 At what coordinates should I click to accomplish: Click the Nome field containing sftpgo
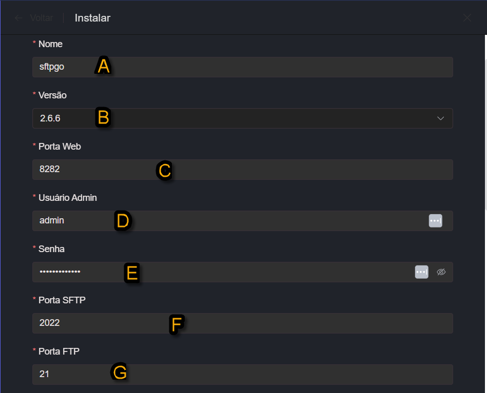[242, 67]
